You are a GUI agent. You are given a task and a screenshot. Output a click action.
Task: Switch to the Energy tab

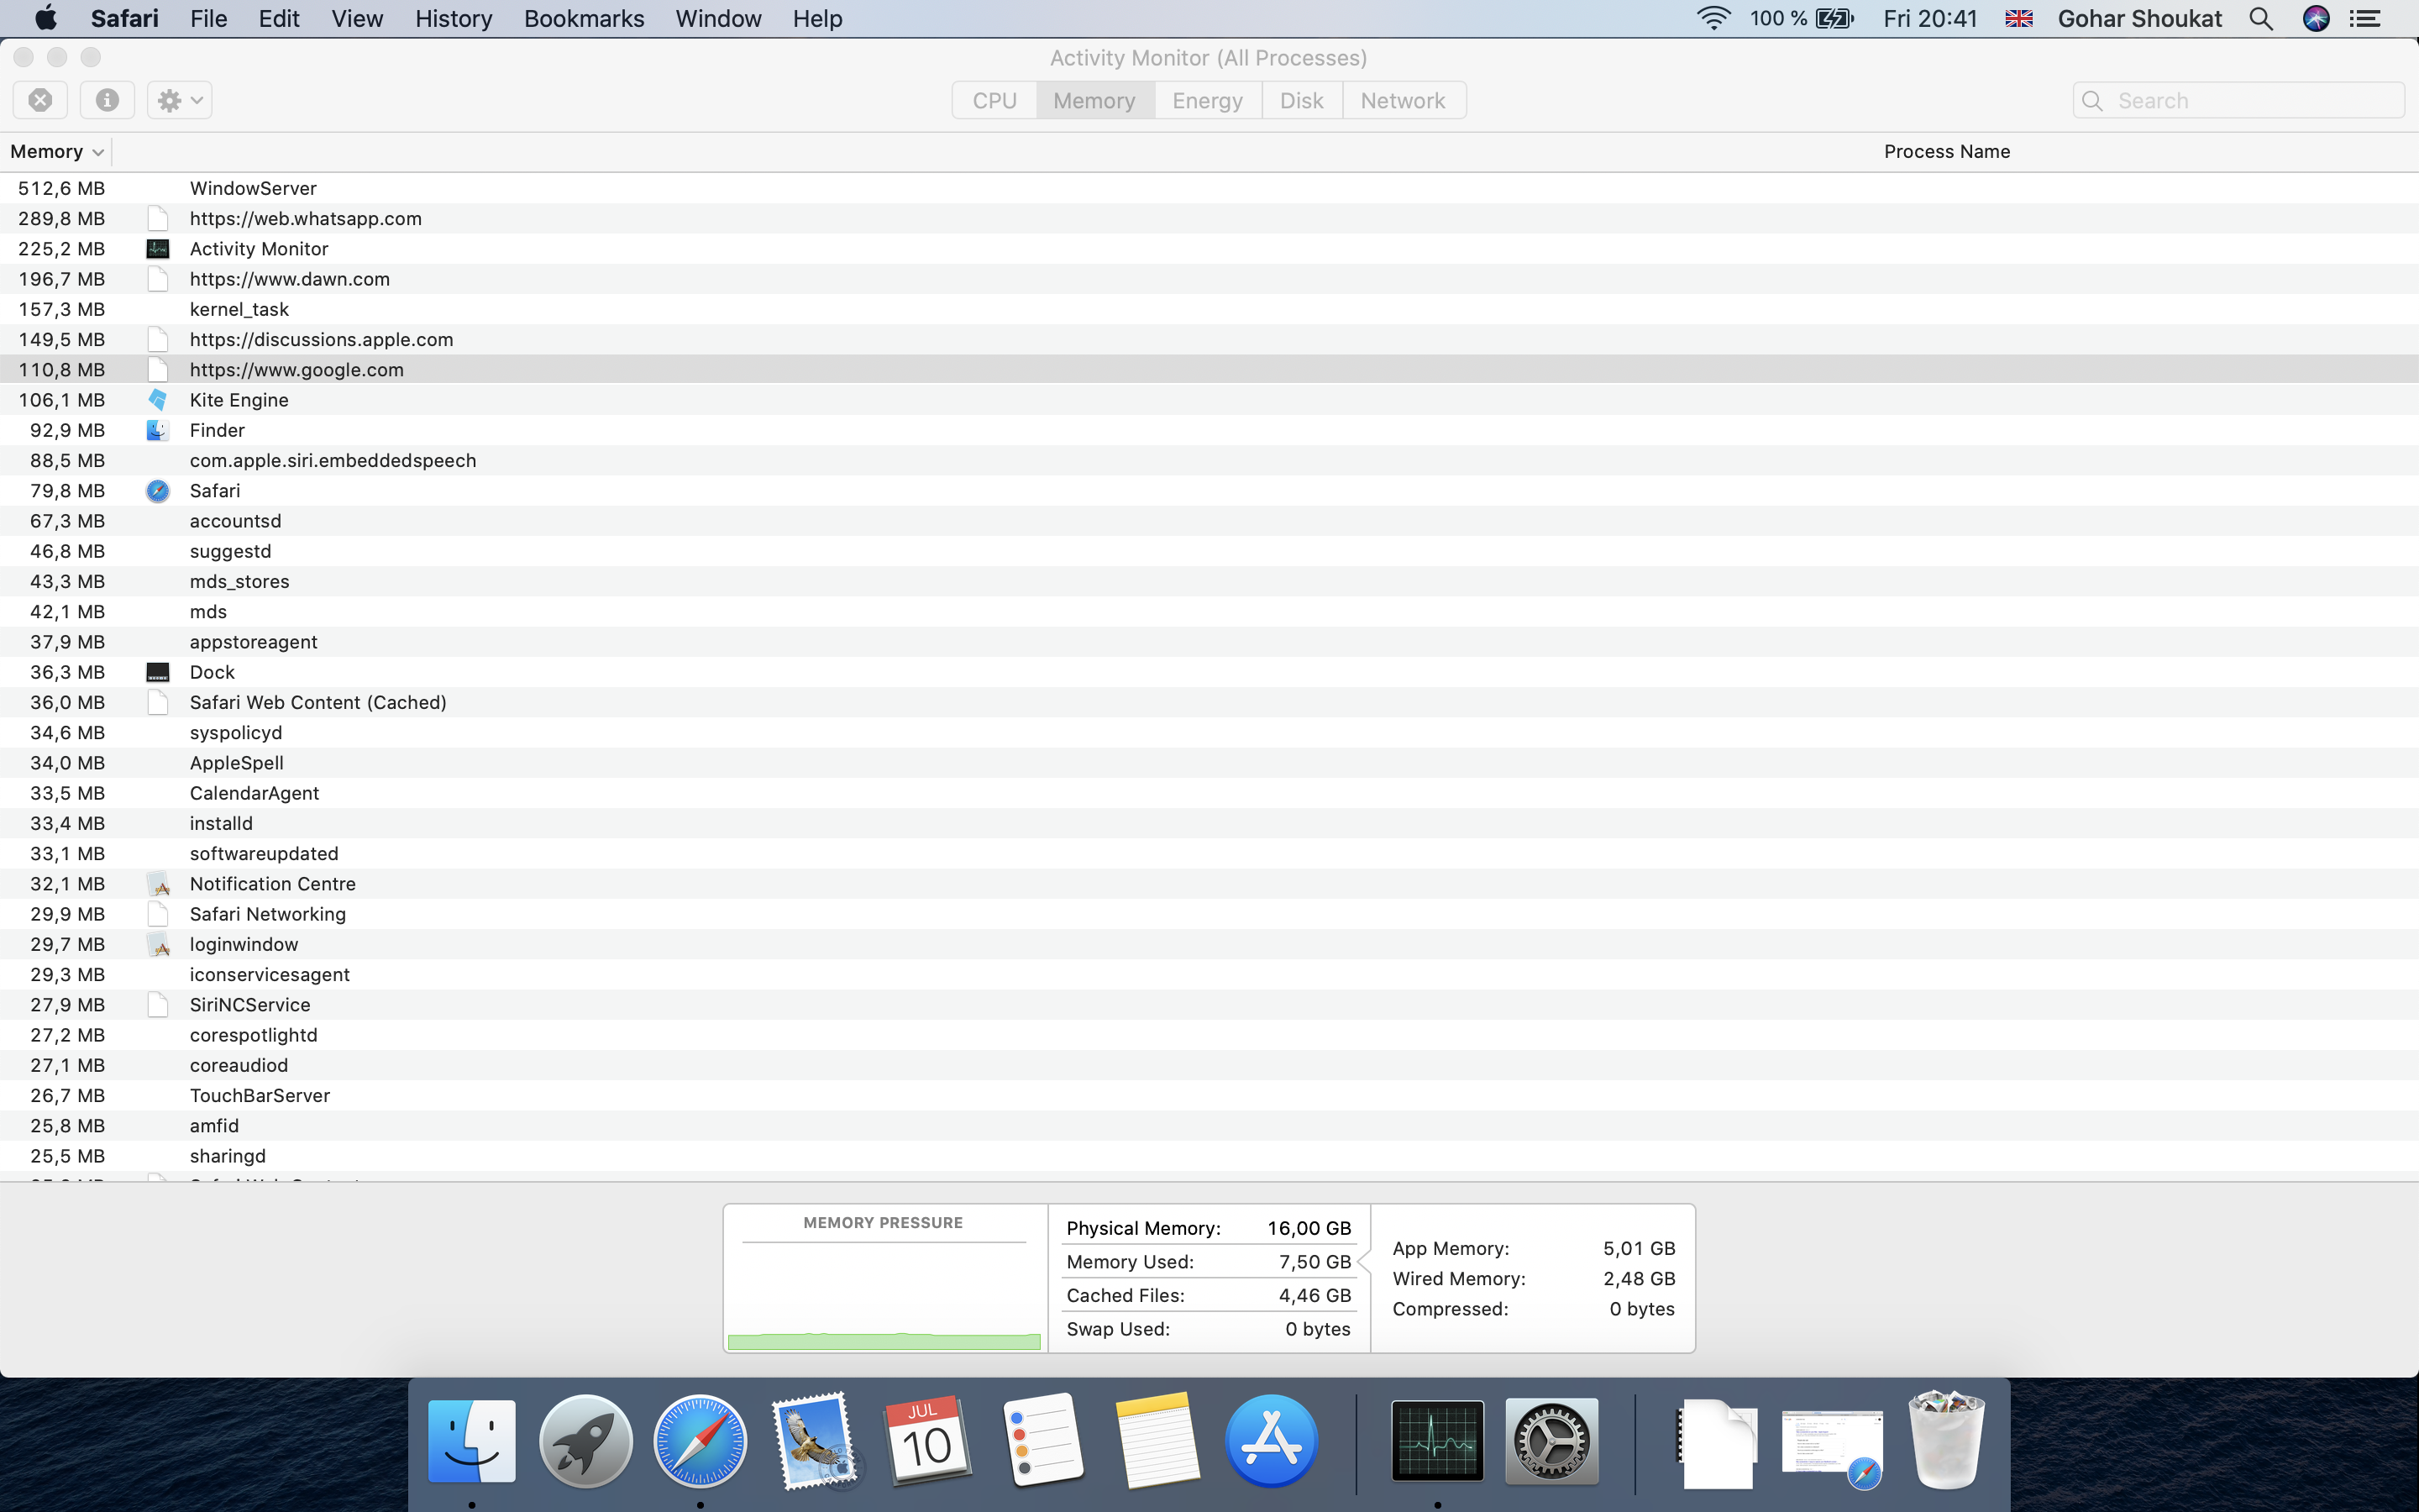(x=1208, y=100)
